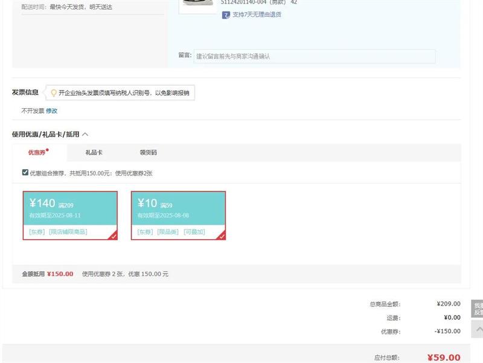The height and width of the screenshot is (363, 483).
Task: Open the 我要反馈 feedback side button
Action: (x=478, y=309)
